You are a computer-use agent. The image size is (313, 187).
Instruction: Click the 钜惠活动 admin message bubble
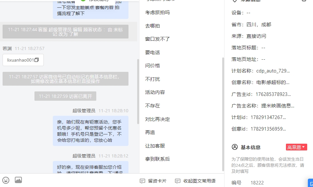click(x=90, y=131)
